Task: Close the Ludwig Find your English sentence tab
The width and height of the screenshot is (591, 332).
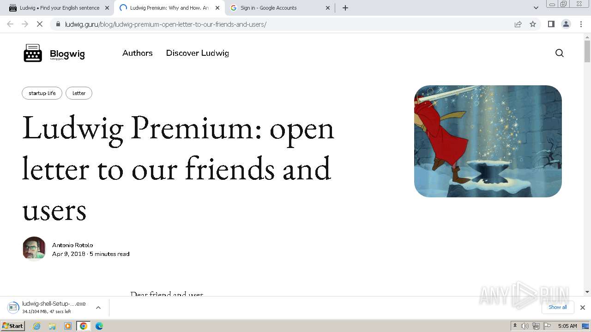Action: (107, 8)
